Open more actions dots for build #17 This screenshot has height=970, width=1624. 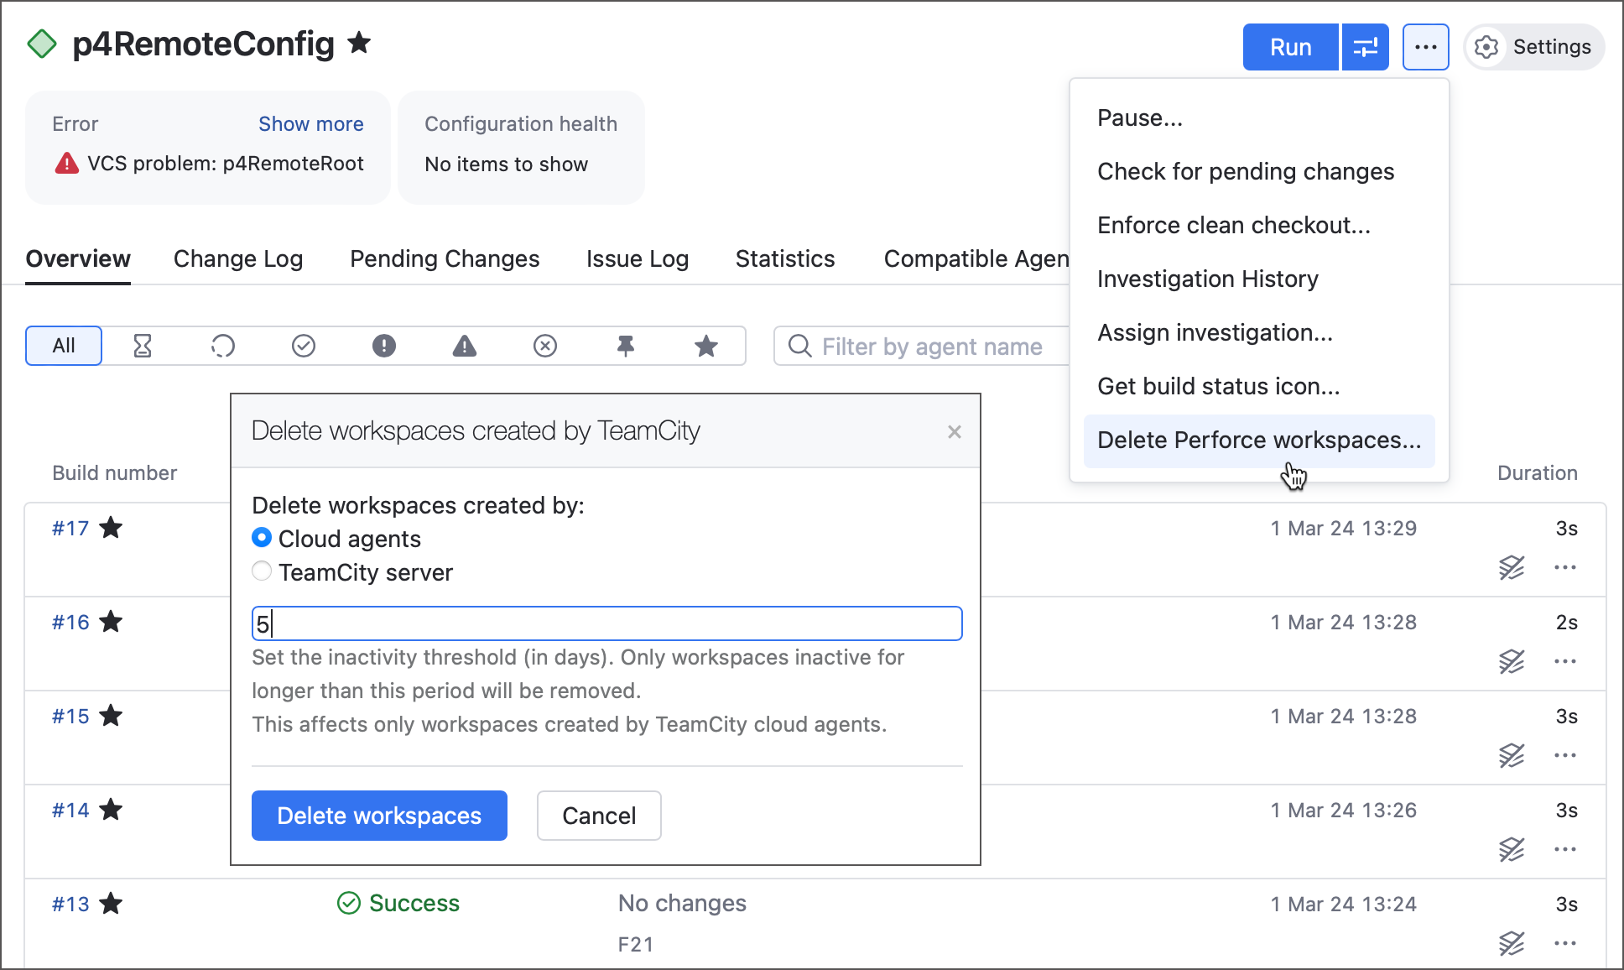coord(1565,567)
